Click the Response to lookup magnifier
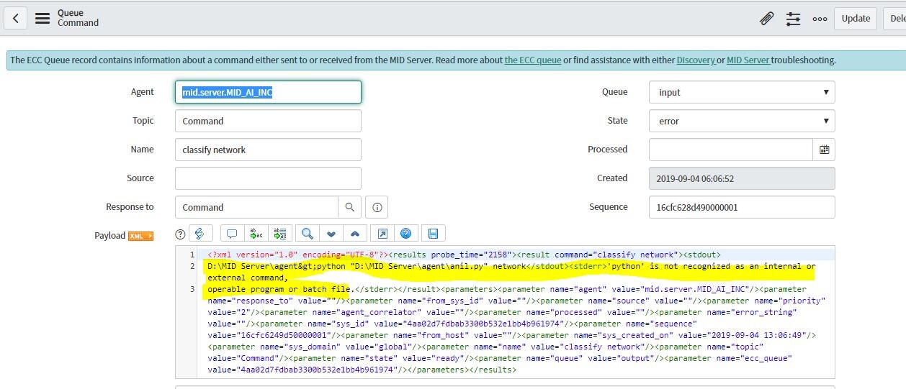906x389 pixels. pyautogui.click(x=349, y=207)
